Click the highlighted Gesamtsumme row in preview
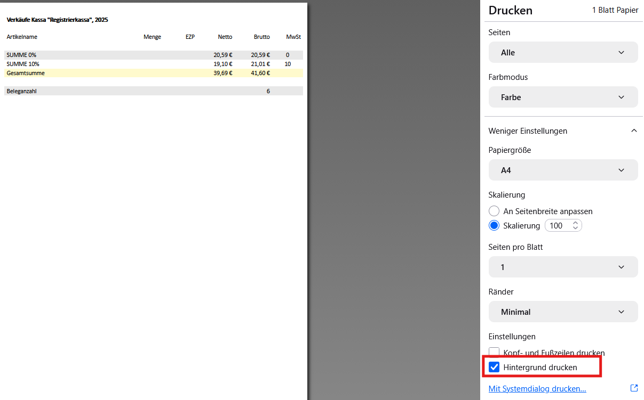Image resolution: width=644 pixels, height=400 pixels. click(153, 73)
